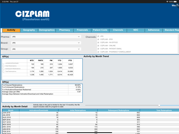Select the Initial Redemptions radio button

[x=3, y=66]
